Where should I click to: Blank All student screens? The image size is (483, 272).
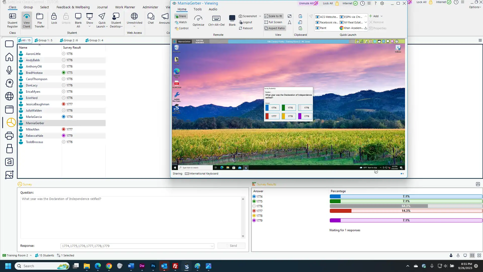coord(78,20)
